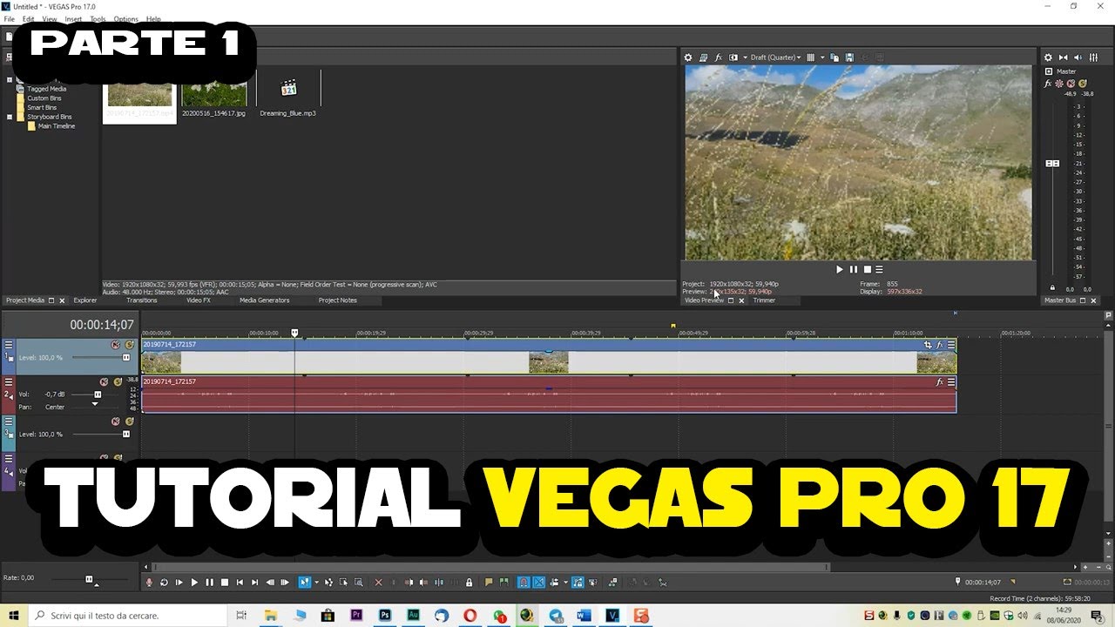Switch to the Video FX tab
Viewport: 1115px width, 627px height.
coord(199,300)
